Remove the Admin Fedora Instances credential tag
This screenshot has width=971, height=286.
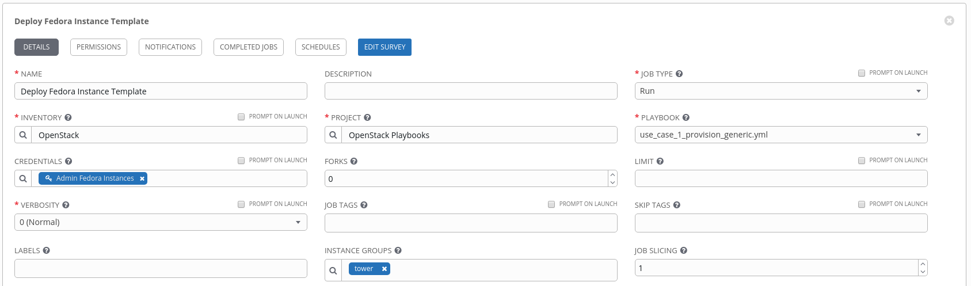point(142,178)
